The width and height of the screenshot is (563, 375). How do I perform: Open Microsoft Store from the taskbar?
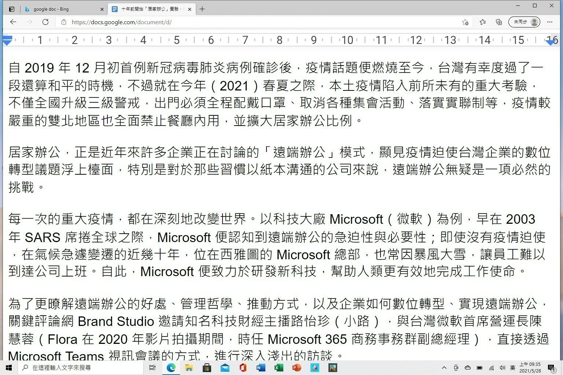[207, 367]
